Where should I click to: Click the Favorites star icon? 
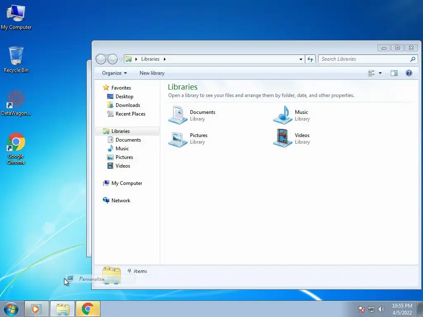pos(106,88)
